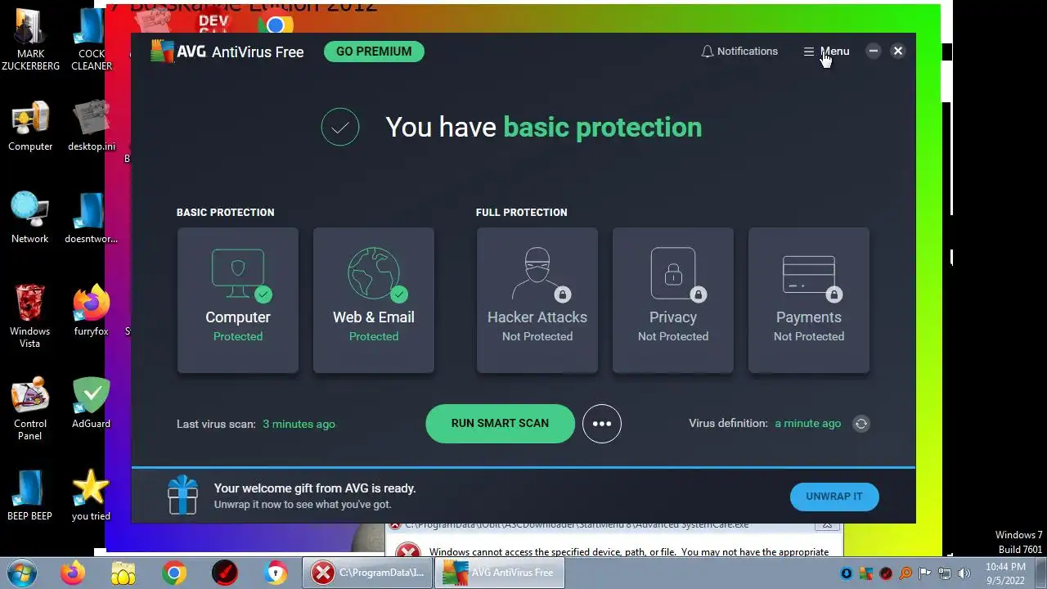Open the Web & Email protection tile
The image size is (1047, 589).
coord(374,300)
